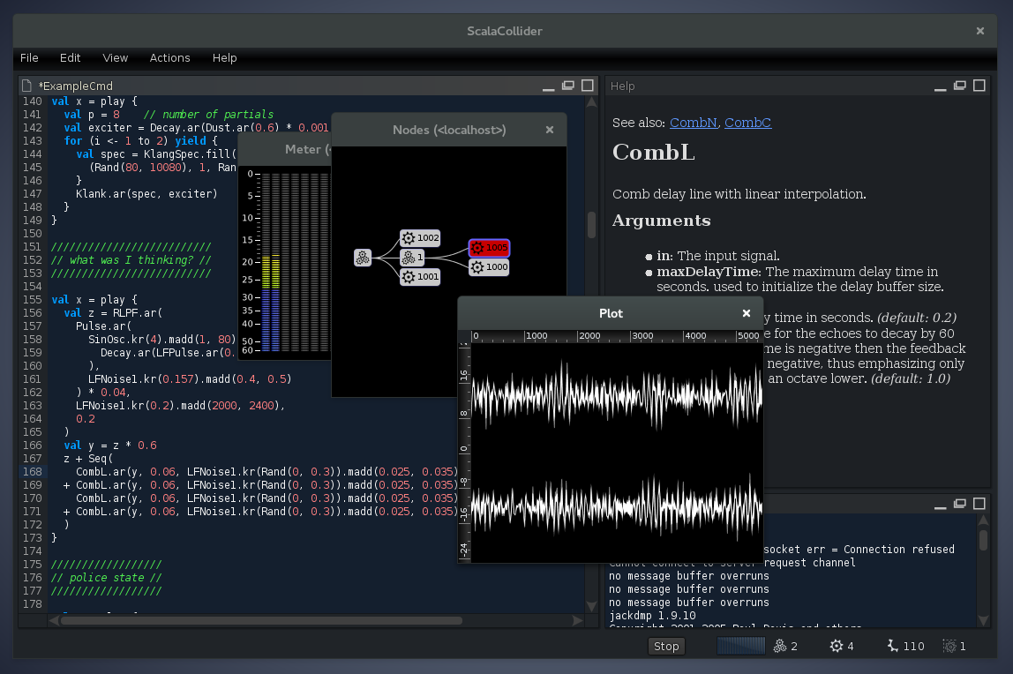1013x674 pixels.
Task: Click the Plot waveform display area
Action: pyautogui.click(x=616, y=452)
